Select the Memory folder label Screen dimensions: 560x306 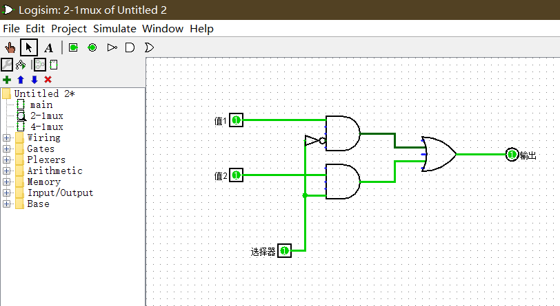click(x=43, y=182)
